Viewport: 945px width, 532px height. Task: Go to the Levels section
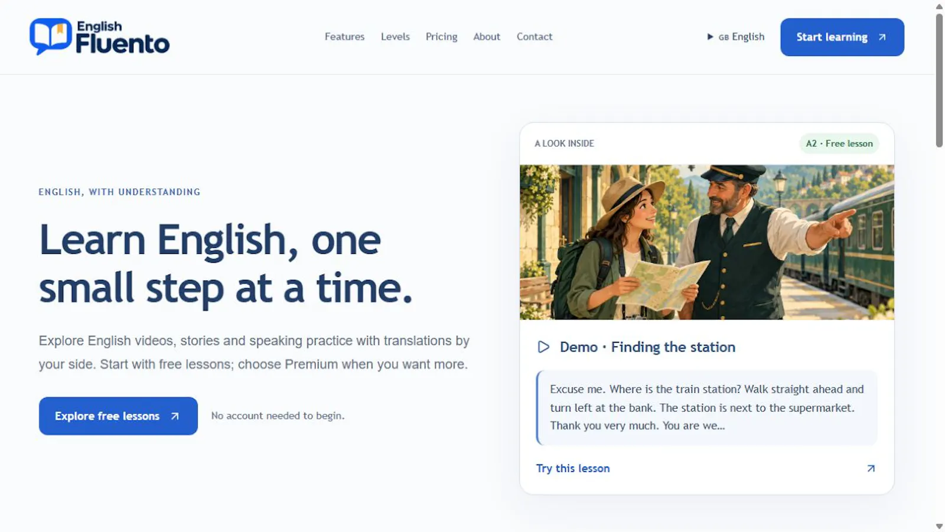pyautogui.click(x=395, y=37)
